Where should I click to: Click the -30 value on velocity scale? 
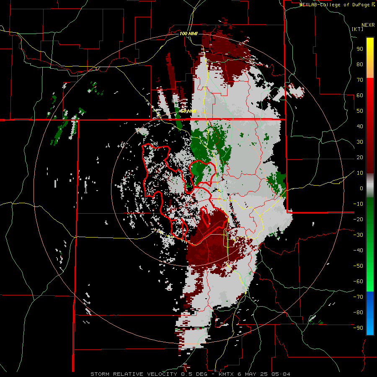tap(358, 235)
